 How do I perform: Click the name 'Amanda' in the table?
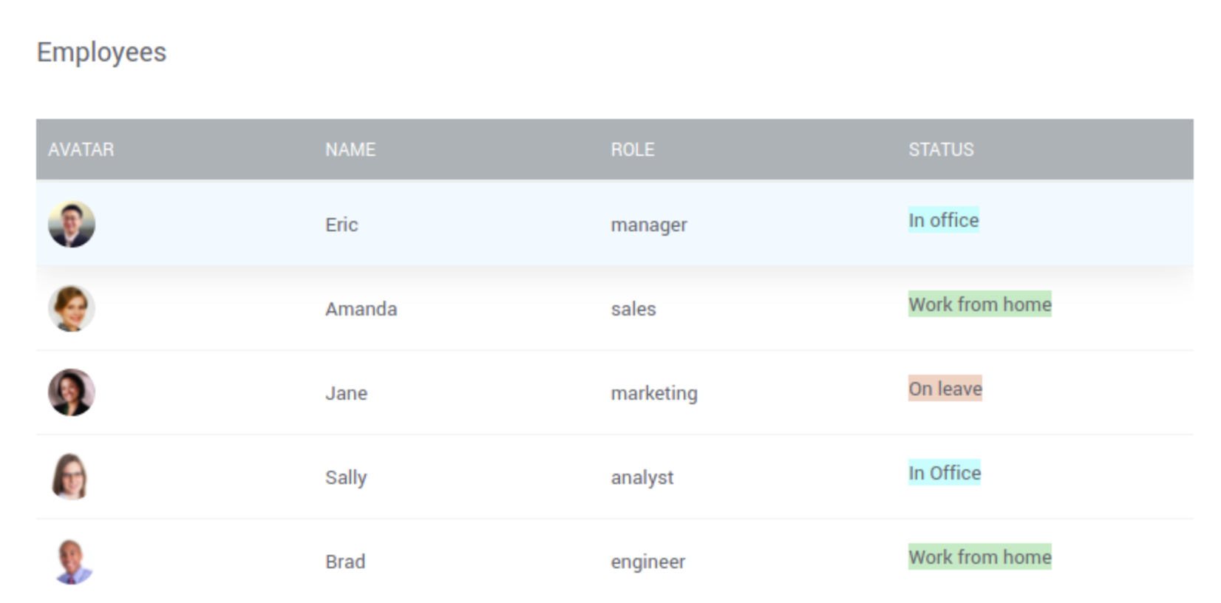click(361, 309)
